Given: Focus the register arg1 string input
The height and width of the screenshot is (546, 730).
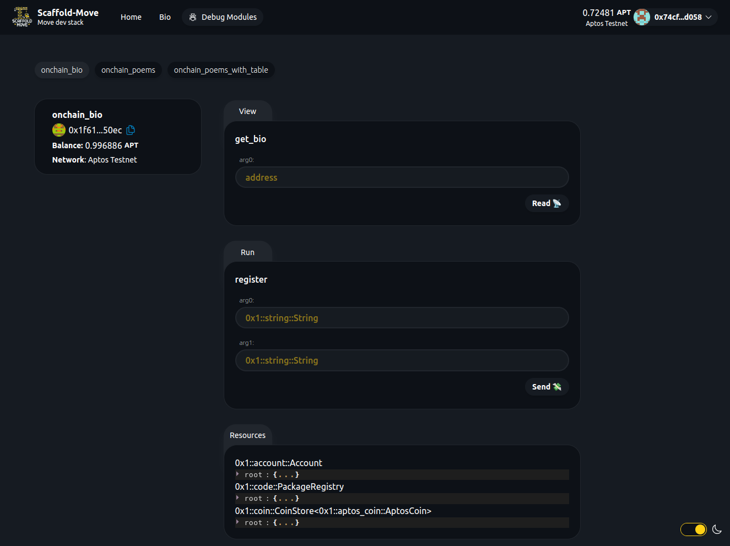Looking at the screenshot, I should pos(402,360).
